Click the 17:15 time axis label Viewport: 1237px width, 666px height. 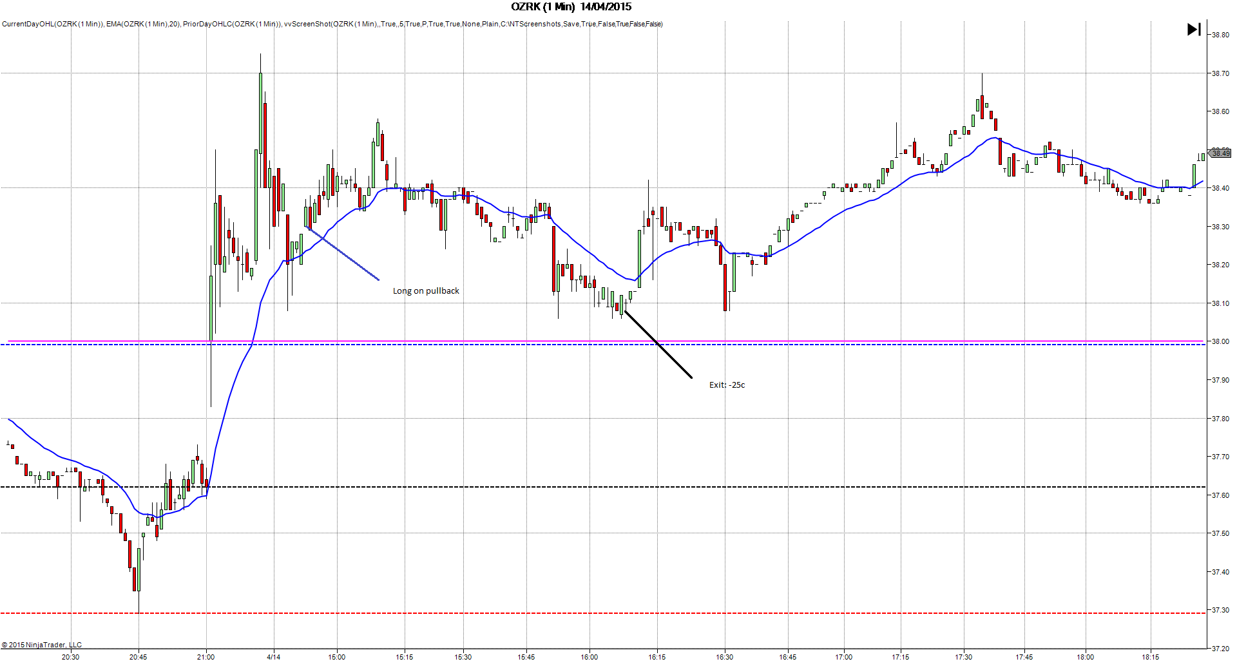point(901,657)
